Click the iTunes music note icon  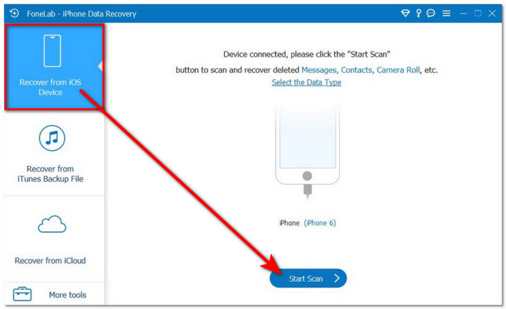(x=52, y=138)
